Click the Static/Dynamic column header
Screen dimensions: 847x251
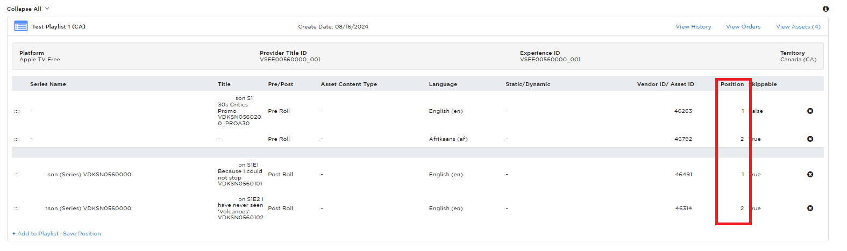point(528,84)
